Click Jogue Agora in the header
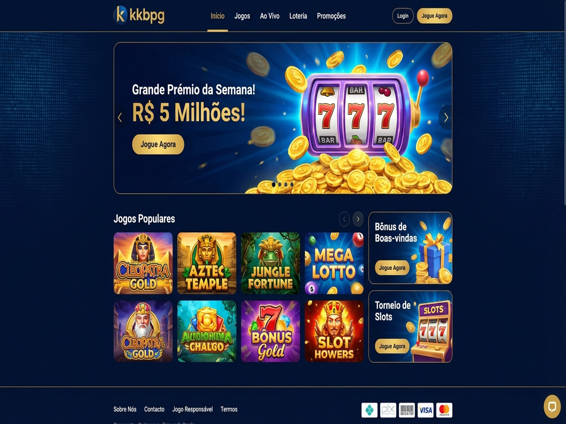The width and height of the screenshot is (566, 424). pyautogui.click(x=434, y=16)
